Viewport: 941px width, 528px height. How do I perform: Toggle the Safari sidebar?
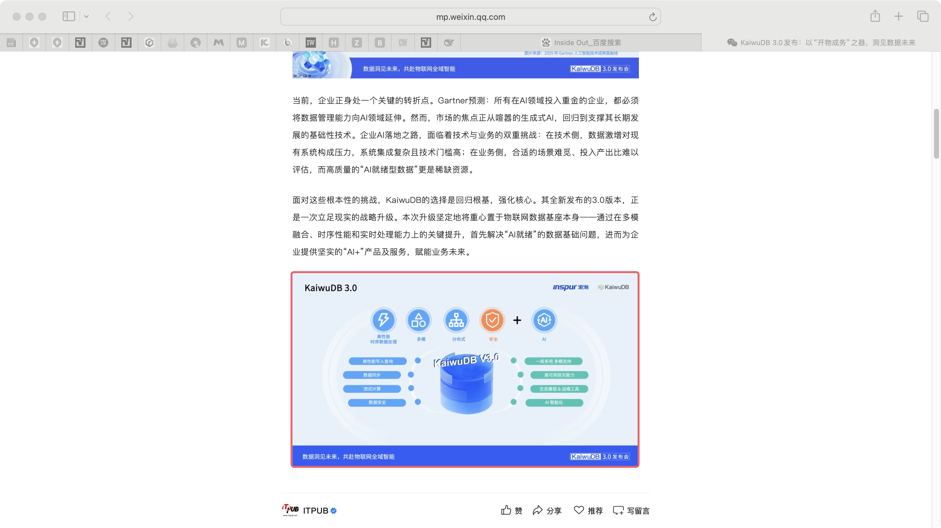coord(69,16)
